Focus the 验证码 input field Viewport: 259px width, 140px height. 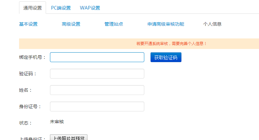coord(97,74)
